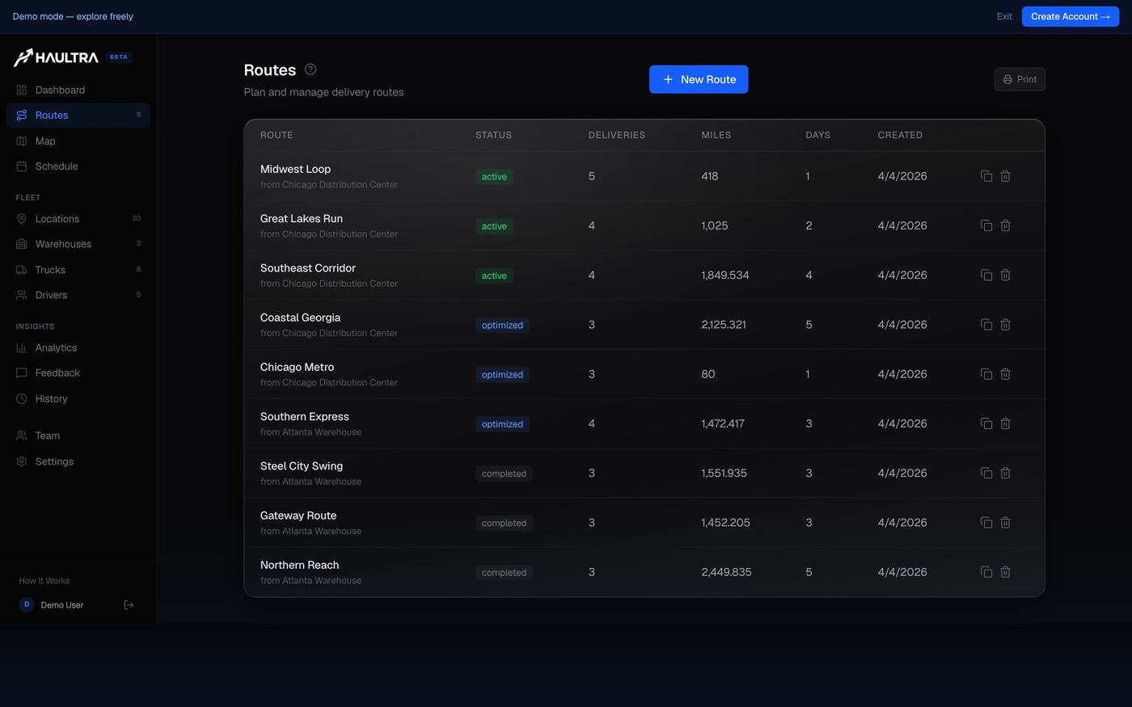Screen dimensions: 1132x707
Task: Exit demo mode
Action: coord(1004,16)
